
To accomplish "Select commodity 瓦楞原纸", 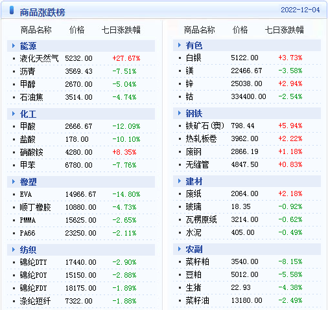I will pos(201,219).
